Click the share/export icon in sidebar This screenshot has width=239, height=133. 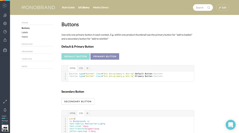[5, 40]
